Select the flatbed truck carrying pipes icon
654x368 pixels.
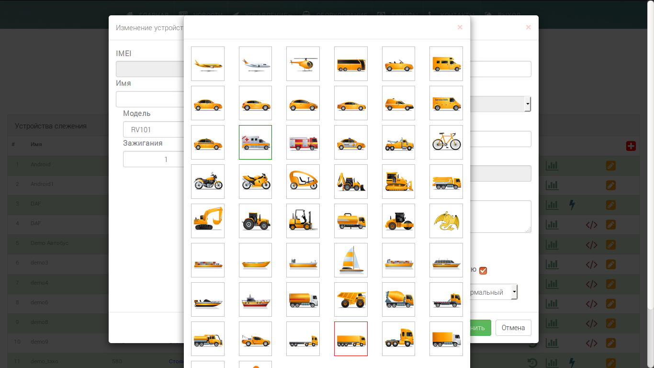tap(446, 182)
